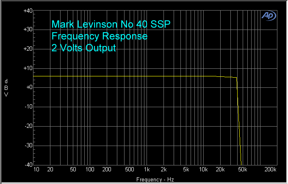The image size is (288, 184).
Task: Click the '500' frequency axis label
Action: [130, 170]
